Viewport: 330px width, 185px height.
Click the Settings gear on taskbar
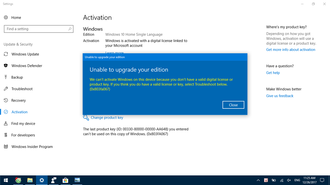(42, 180)
